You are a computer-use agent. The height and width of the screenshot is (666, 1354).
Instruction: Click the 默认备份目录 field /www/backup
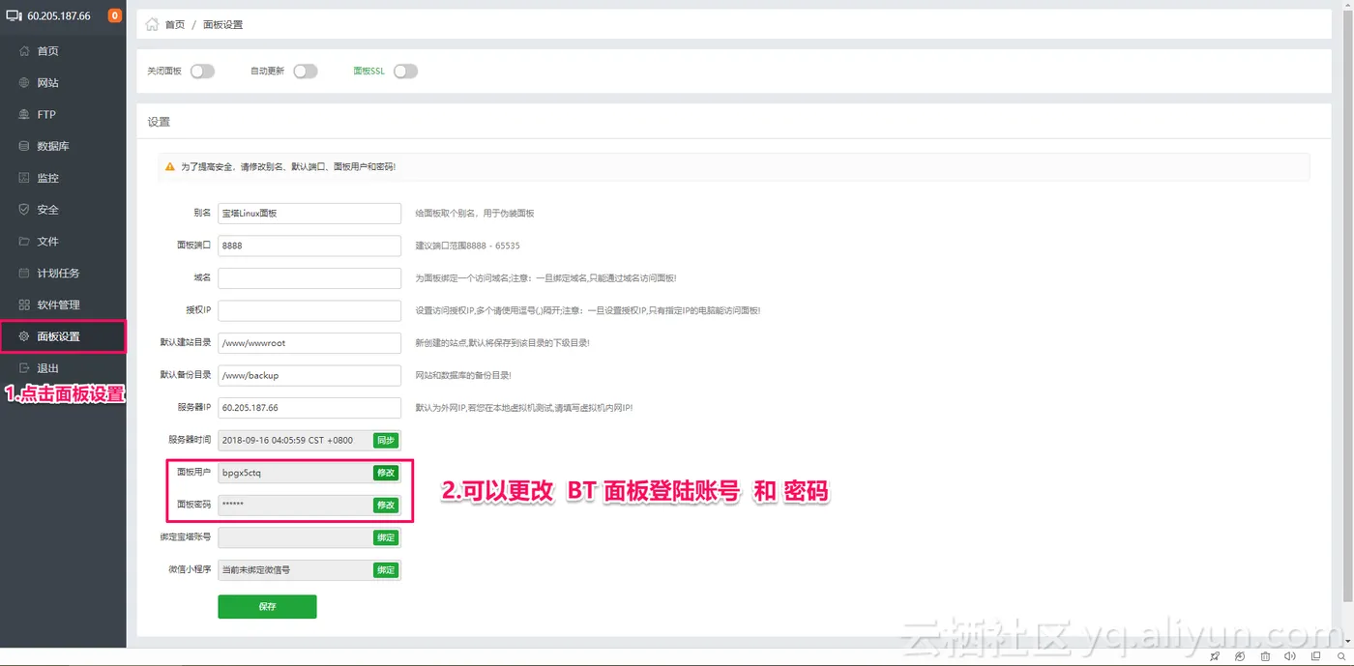coord(309,375)
